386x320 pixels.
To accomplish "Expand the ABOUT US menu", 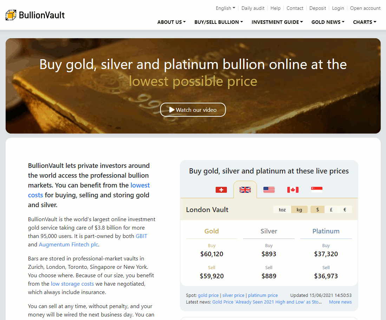I will pyautogui.click(x=171, y=22).
